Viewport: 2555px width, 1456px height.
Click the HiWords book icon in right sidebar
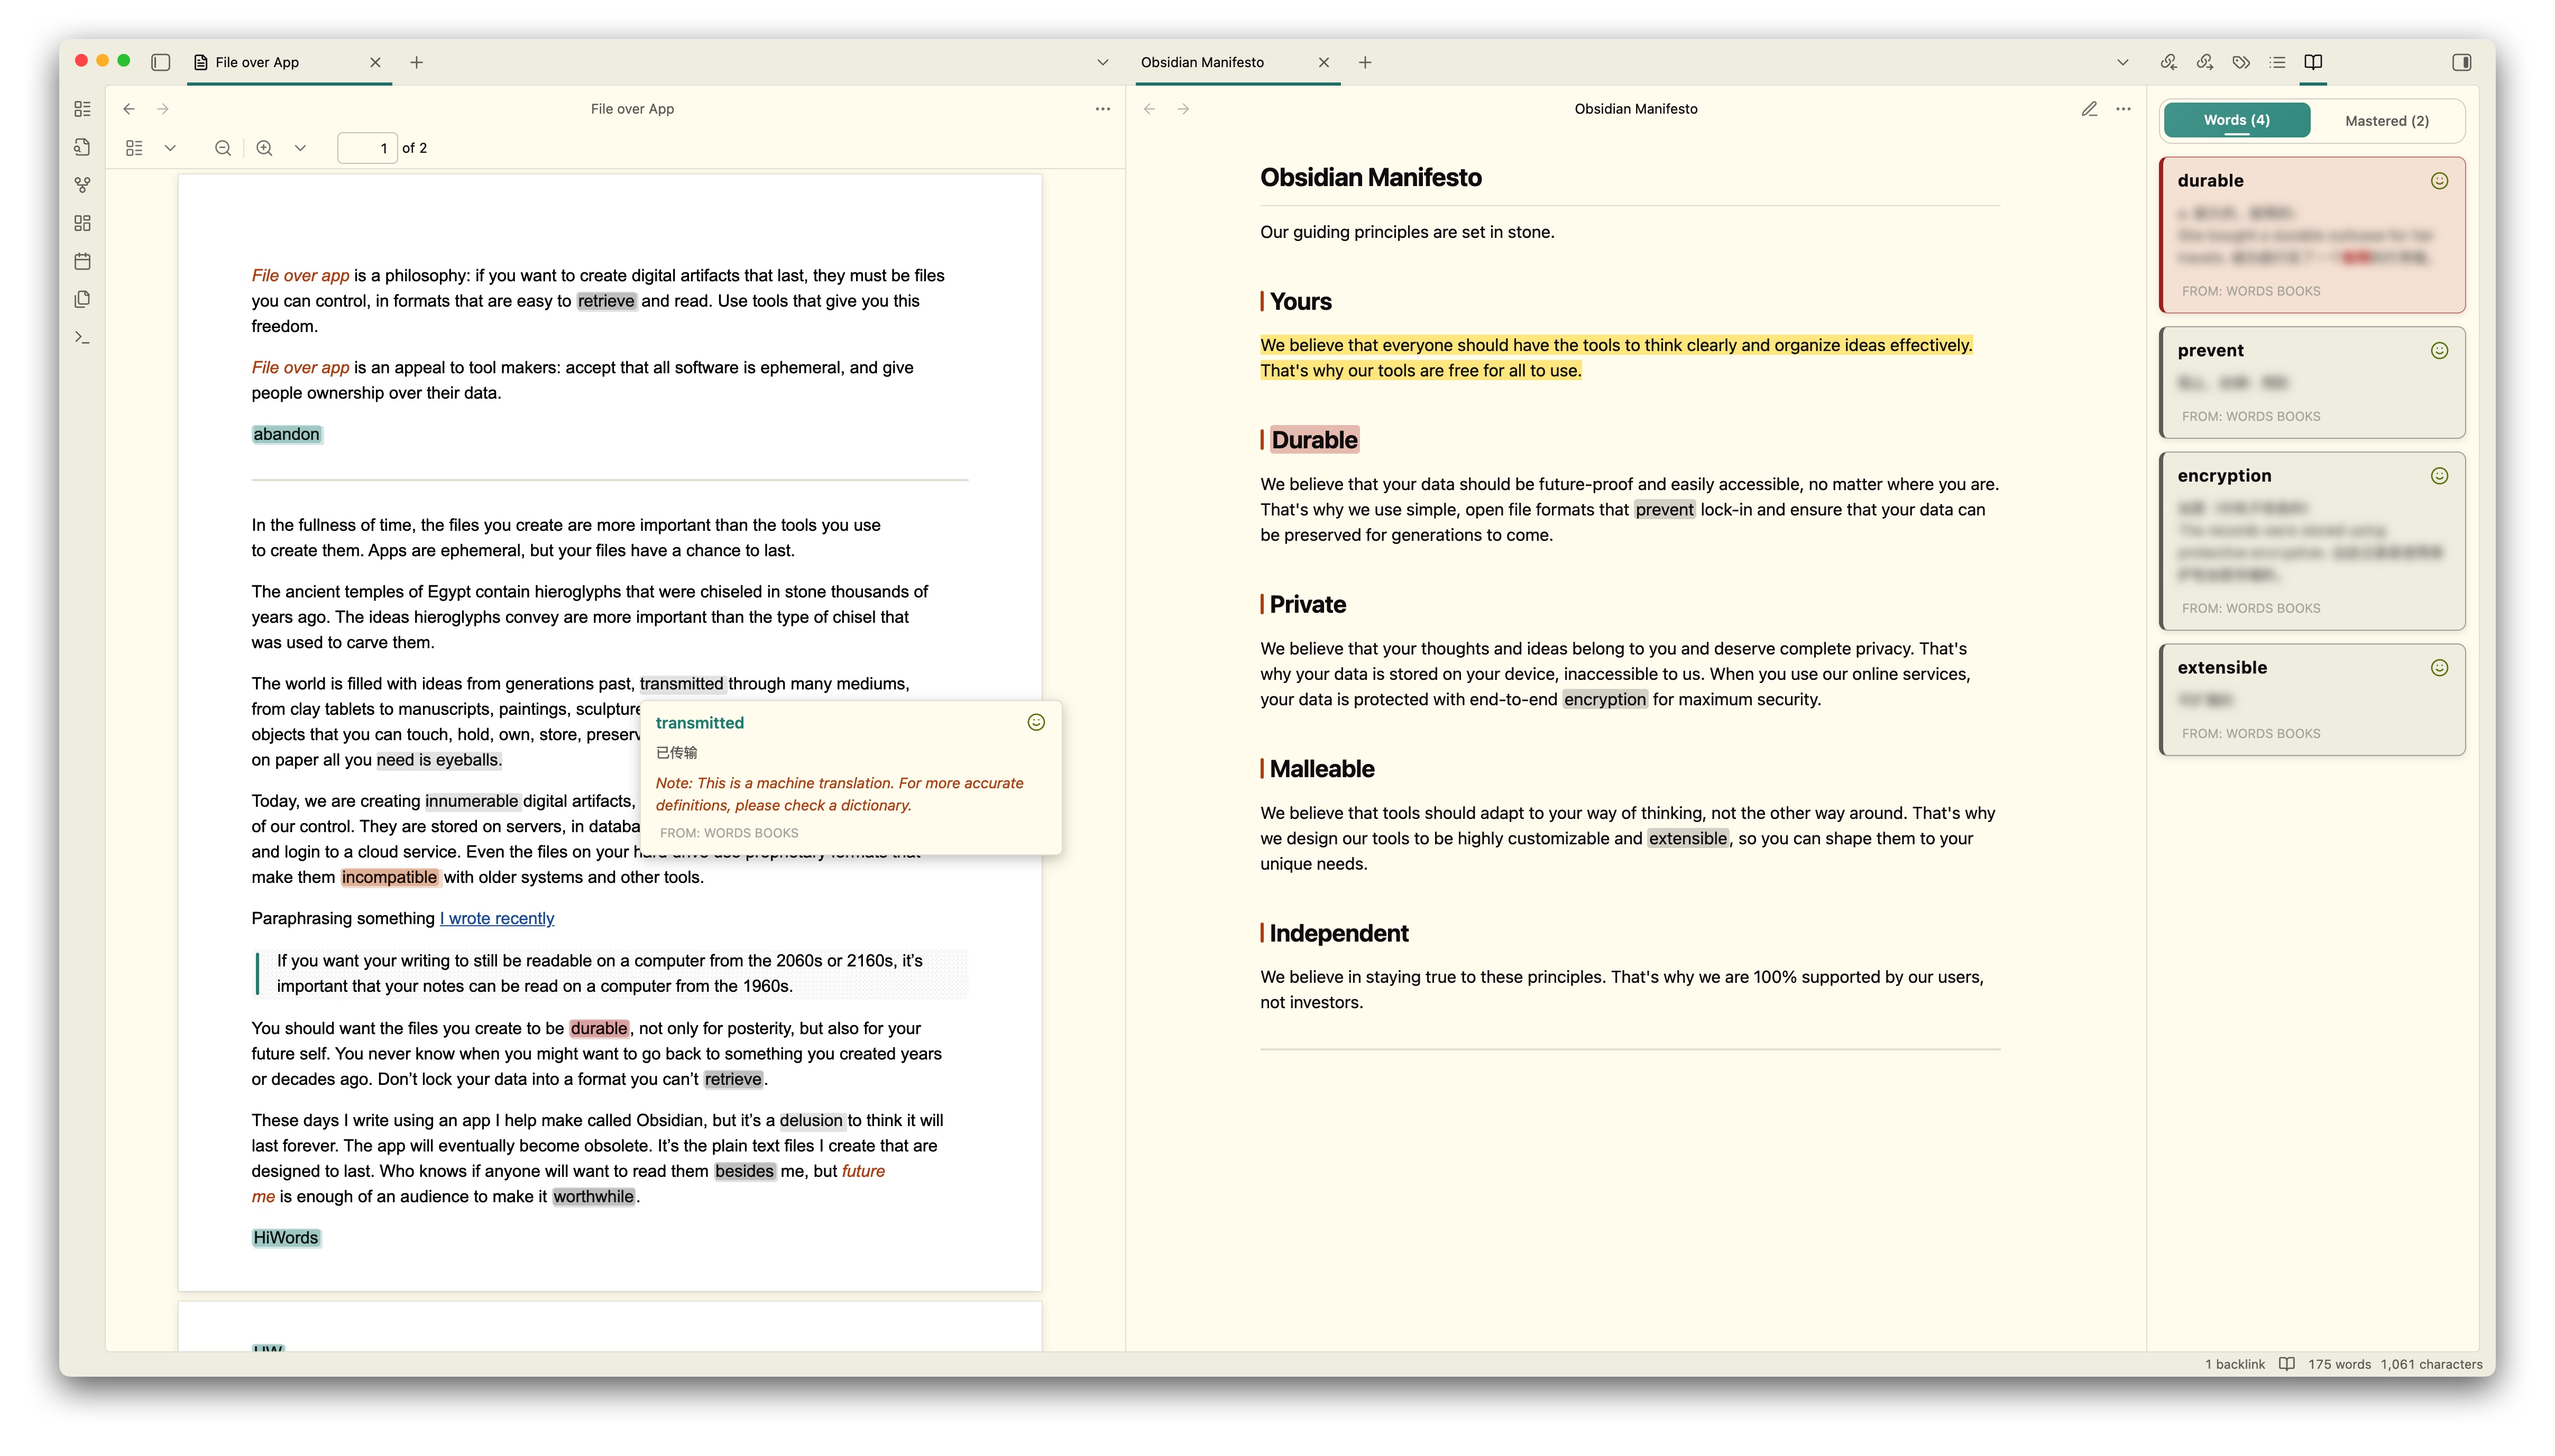click(x=2312, y=62)
